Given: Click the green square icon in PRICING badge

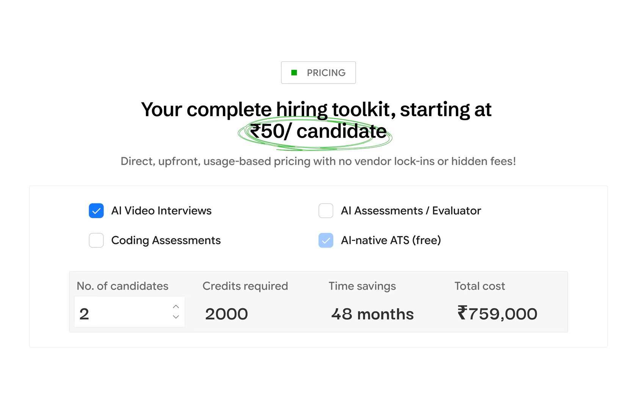Looking at the screenshot, I should [x=295, y=72].
